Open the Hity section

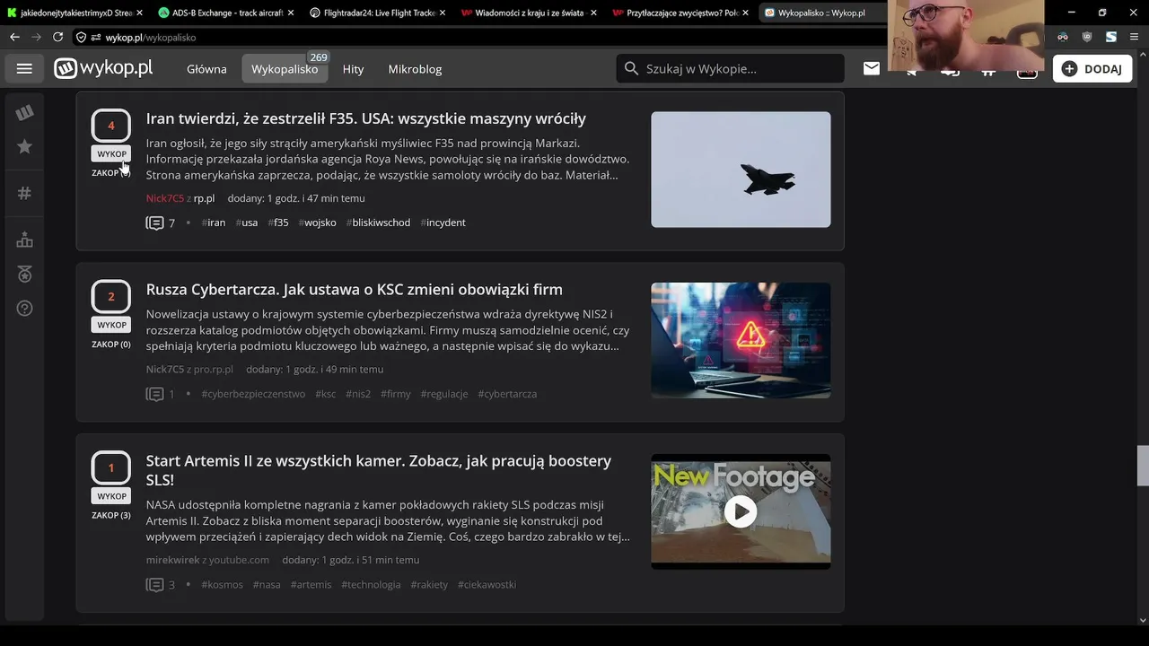tap(353, 69)
